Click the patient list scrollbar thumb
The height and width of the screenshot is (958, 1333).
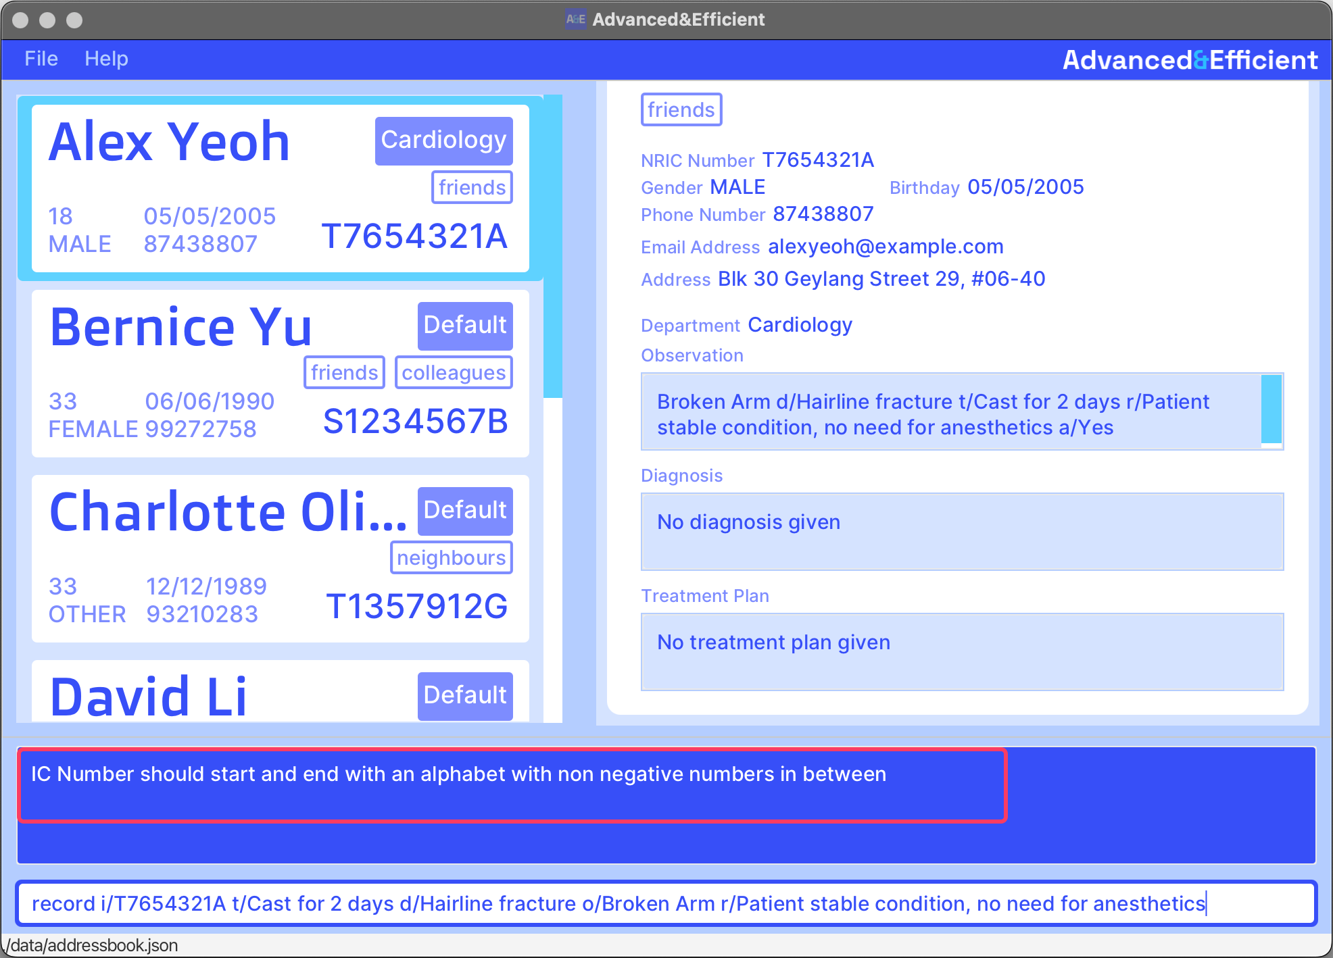pos(553,247)
